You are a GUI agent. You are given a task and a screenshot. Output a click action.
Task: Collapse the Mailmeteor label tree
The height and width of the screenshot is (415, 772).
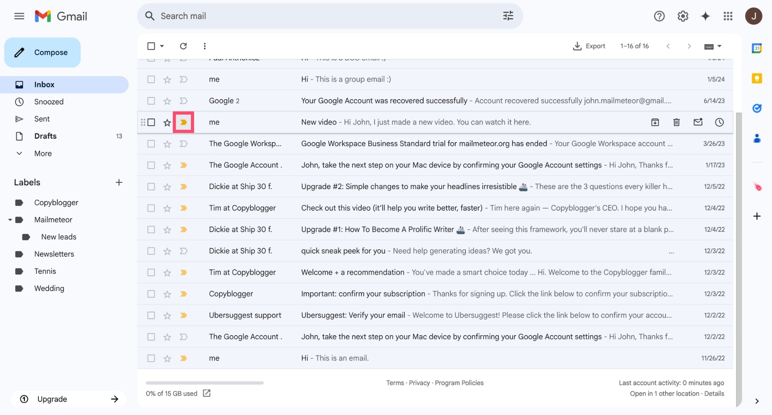pos(10,220)
